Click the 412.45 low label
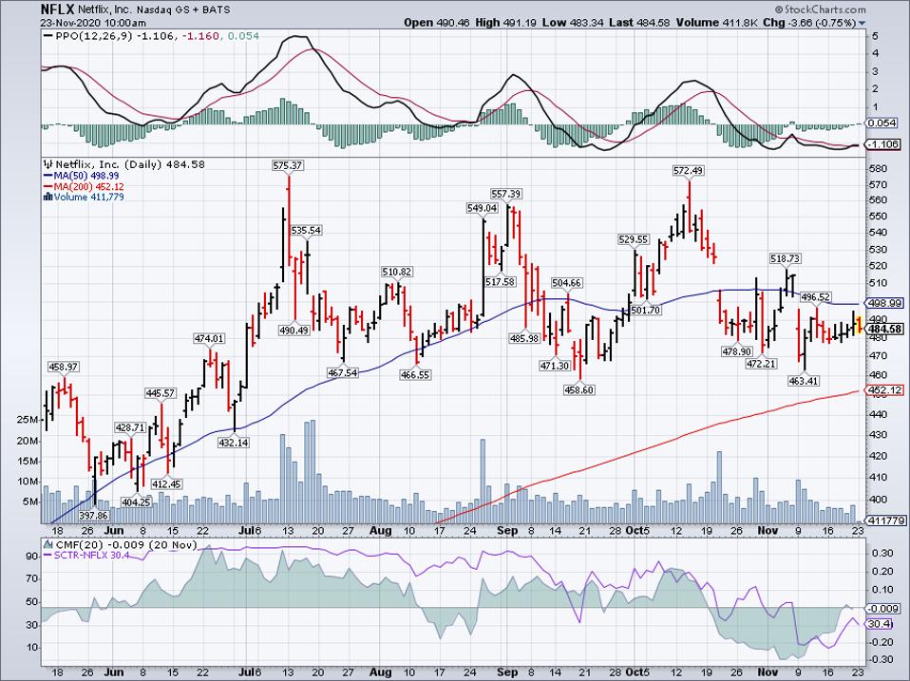910x681 pixels. (166, 484)
